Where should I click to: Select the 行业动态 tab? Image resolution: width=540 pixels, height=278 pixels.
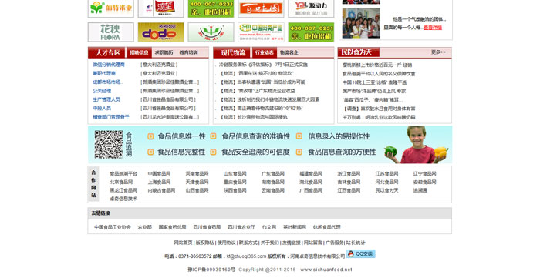click(265, 52)
